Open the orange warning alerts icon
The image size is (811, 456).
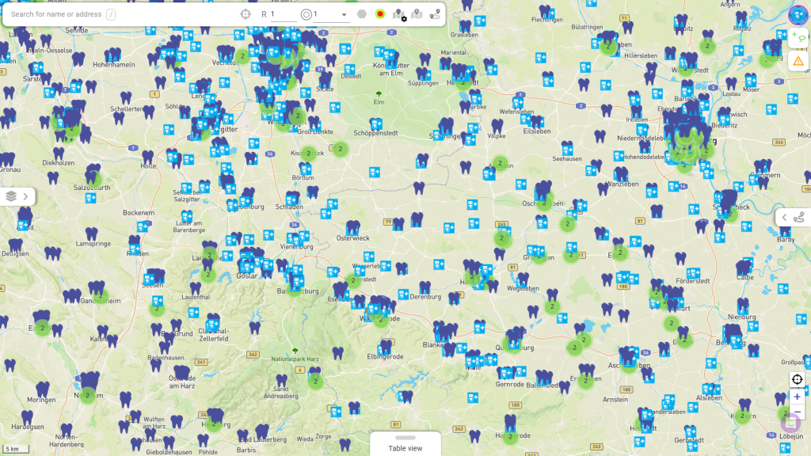[x=798, y=60]
